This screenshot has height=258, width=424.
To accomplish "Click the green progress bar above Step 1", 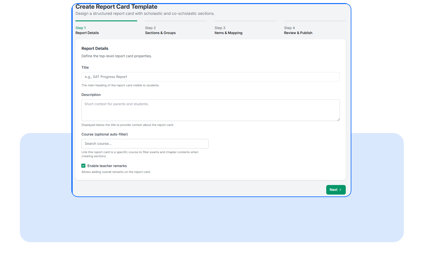I will pos(106,21).
